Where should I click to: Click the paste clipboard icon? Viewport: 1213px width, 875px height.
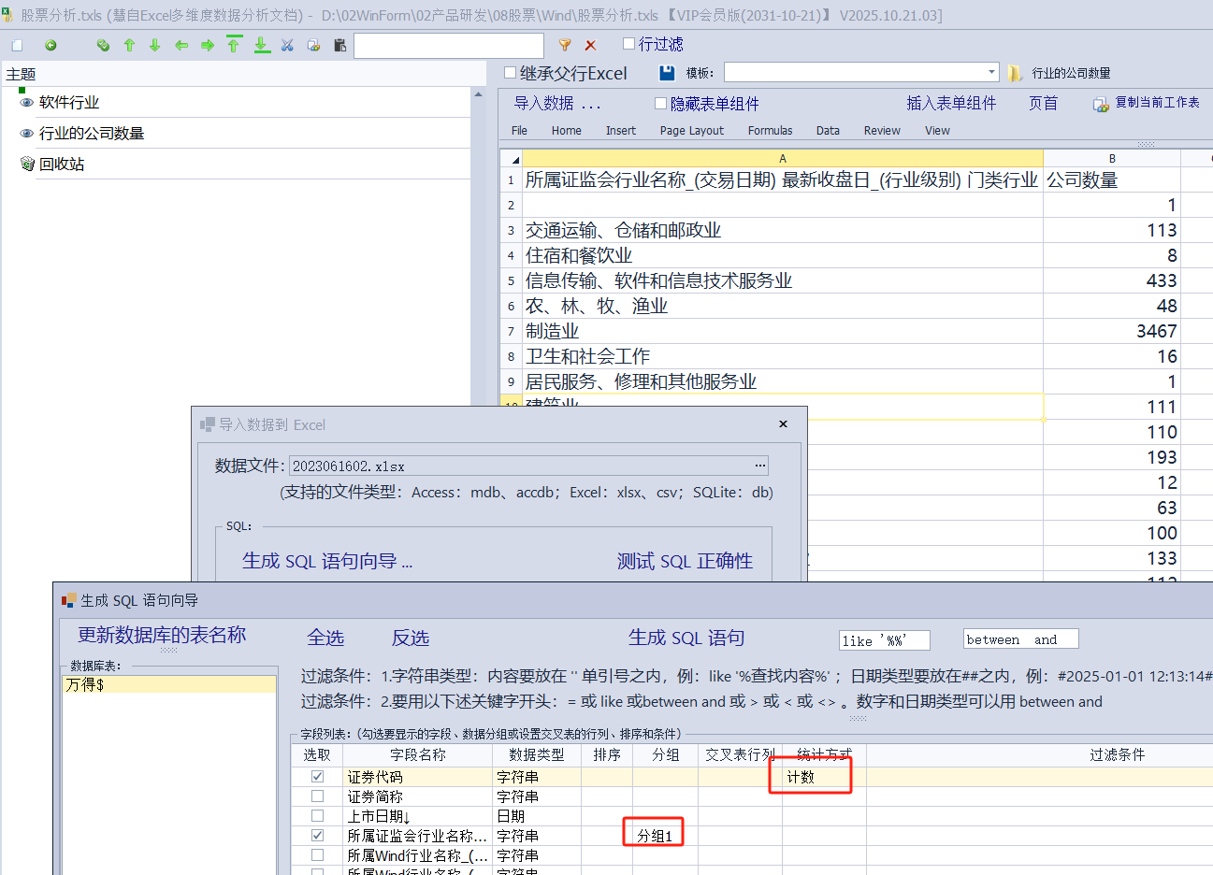point(339,45)
